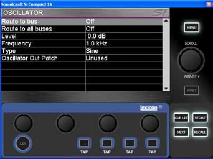This screenshot has width=213, height=159.
Task: Click the 'Unused' patch value
Action: click(x=97, y=58)
